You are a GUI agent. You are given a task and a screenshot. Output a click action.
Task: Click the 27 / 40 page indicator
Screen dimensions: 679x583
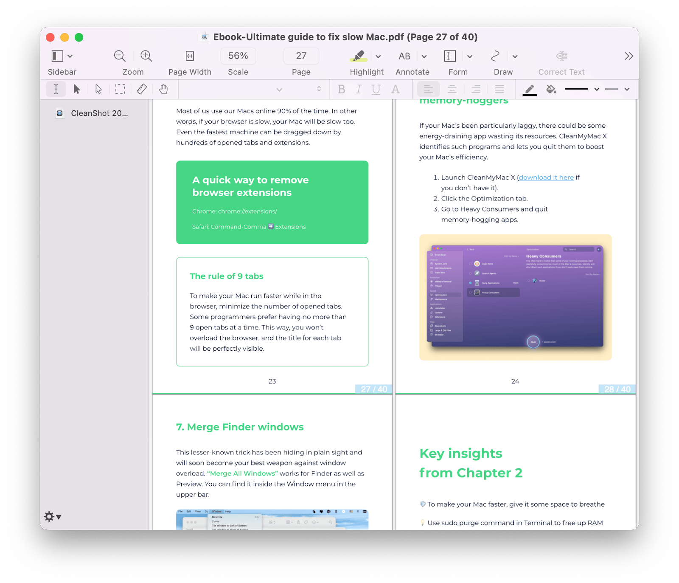(373, 389)
